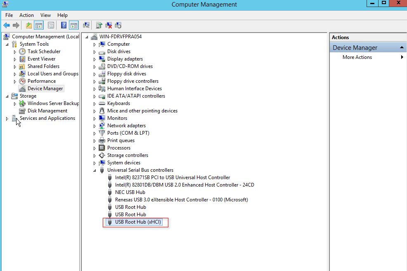Go up one level with folder icon
Viewport: 407px width, 271px height.
[x=29, y=26]
